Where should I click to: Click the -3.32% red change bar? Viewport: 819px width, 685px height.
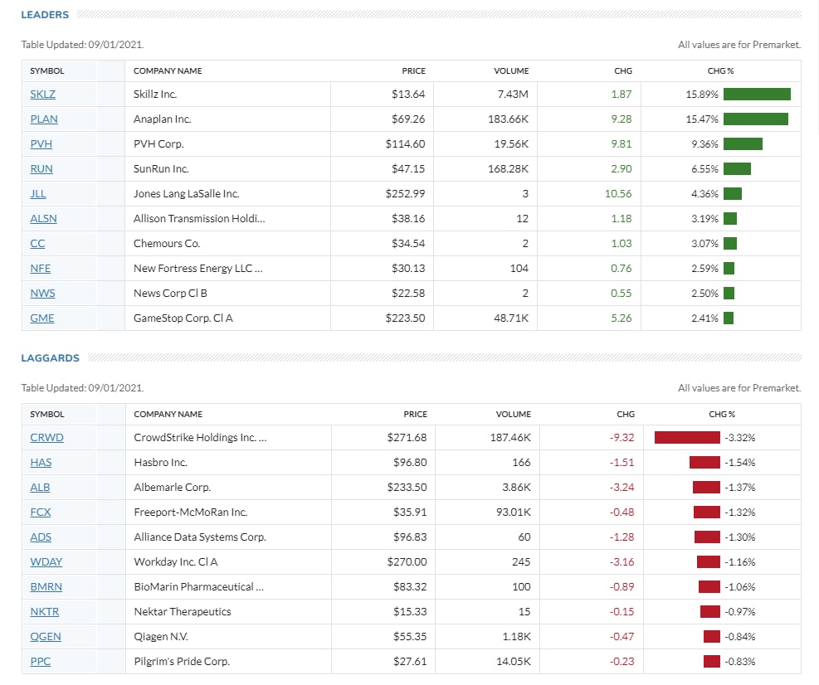(687, 438)
